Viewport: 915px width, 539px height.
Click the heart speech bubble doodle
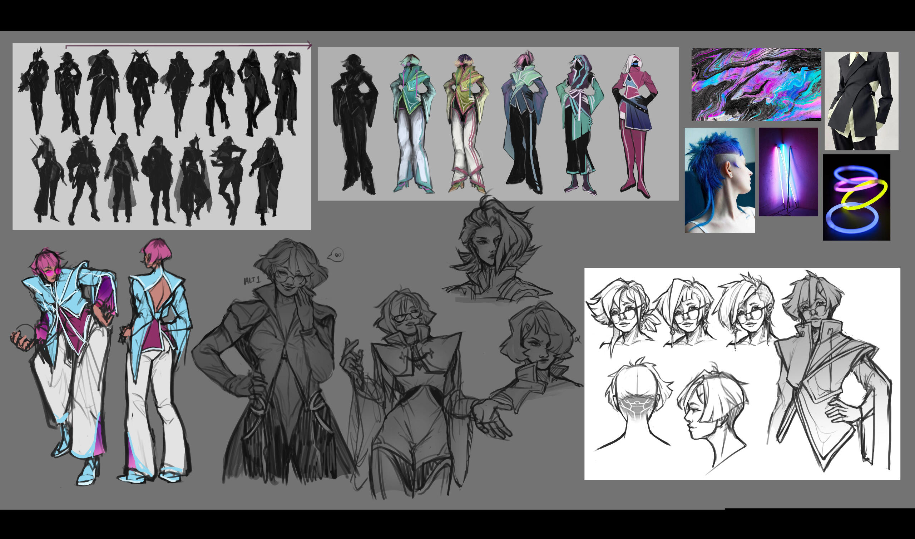pyautogui.click(x=337, y=255)
